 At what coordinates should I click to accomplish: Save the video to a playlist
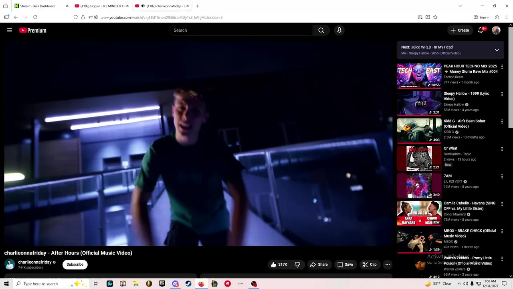345,265
